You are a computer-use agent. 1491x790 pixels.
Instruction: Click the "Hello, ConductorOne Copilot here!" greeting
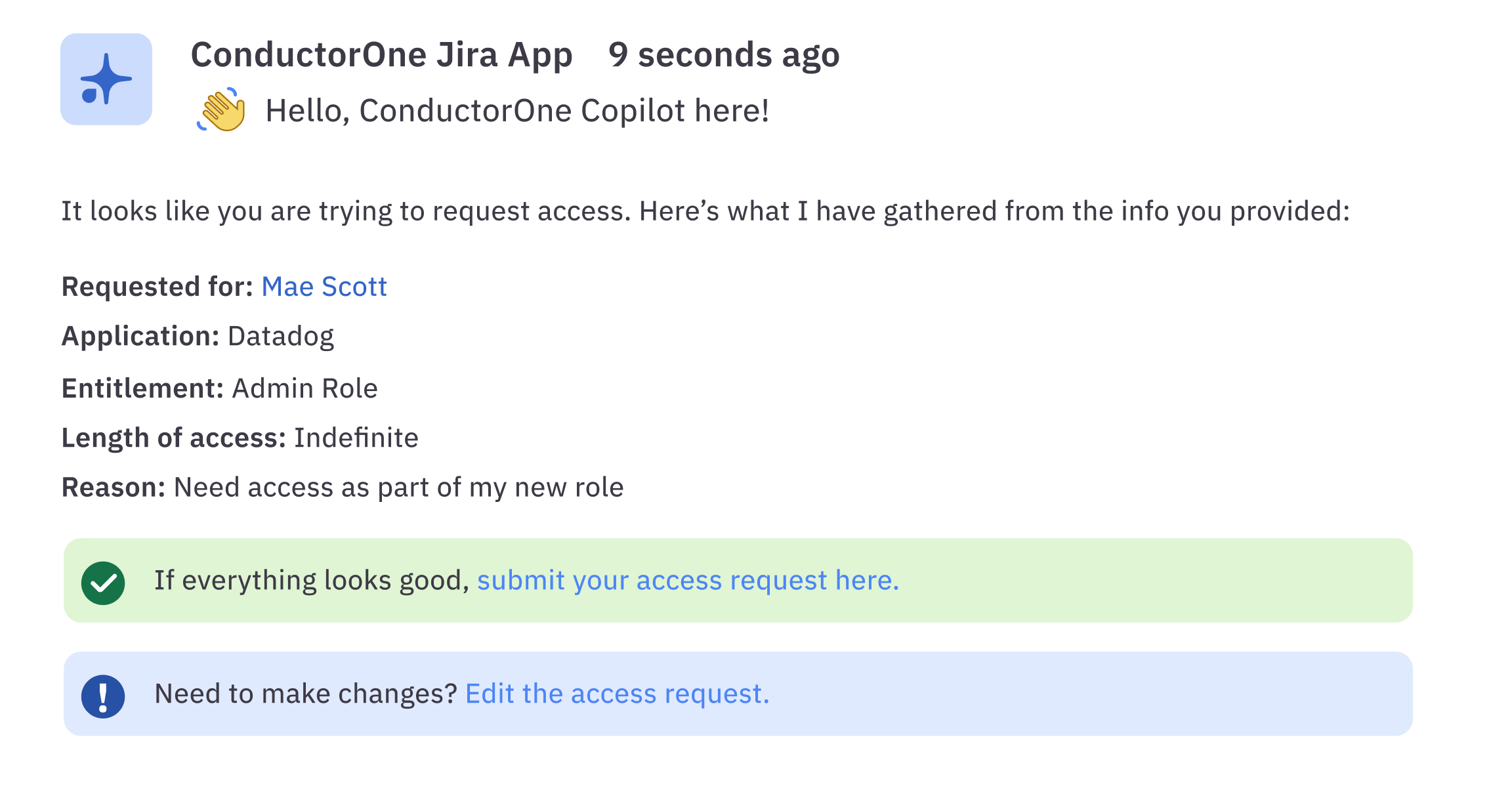point(517,111)
